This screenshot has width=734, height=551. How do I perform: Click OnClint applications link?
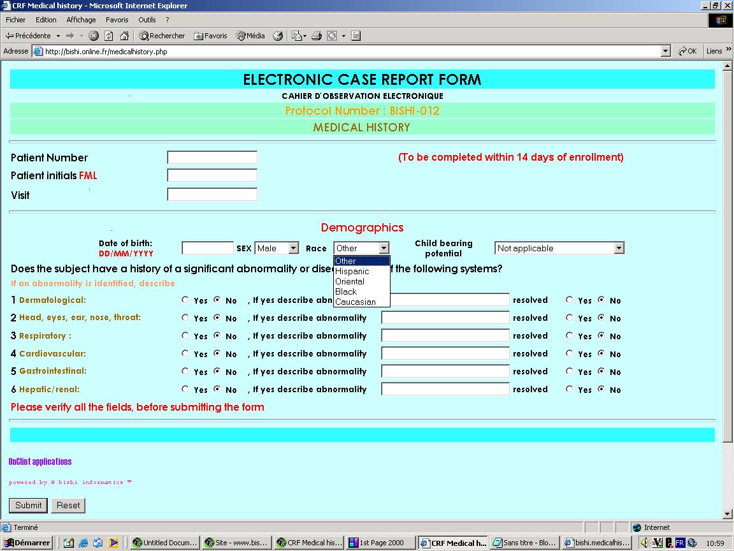[40, 462]
